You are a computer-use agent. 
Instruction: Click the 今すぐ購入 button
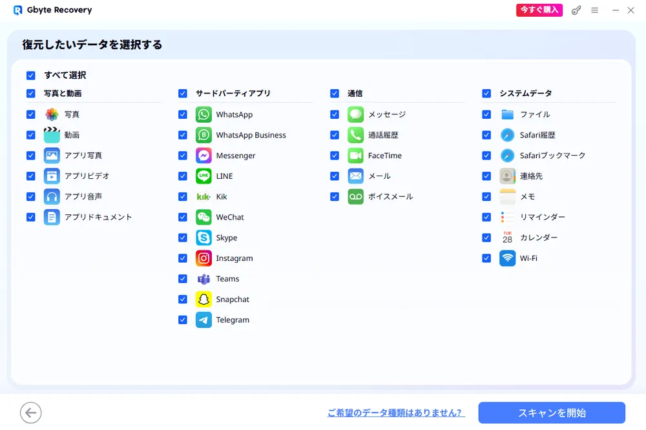tap(539, 10)
